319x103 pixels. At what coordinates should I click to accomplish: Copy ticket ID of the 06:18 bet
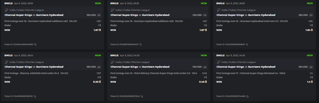click(x=141, y=44)
